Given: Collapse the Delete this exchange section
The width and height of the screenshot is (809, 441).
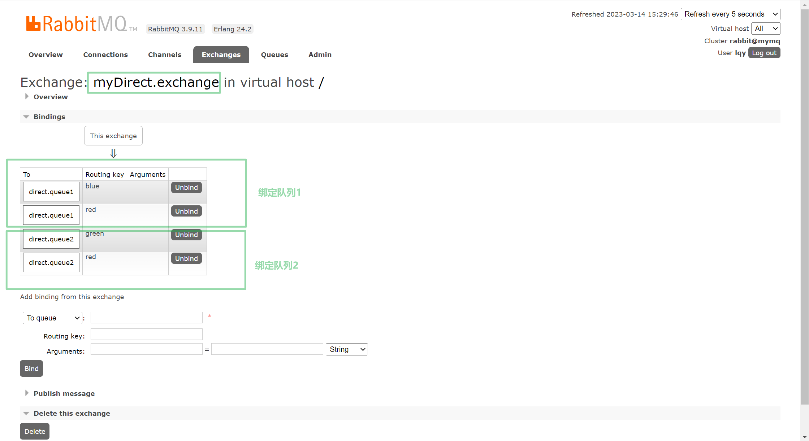Looking at the screenshot, I should click(x=26, y=413).
